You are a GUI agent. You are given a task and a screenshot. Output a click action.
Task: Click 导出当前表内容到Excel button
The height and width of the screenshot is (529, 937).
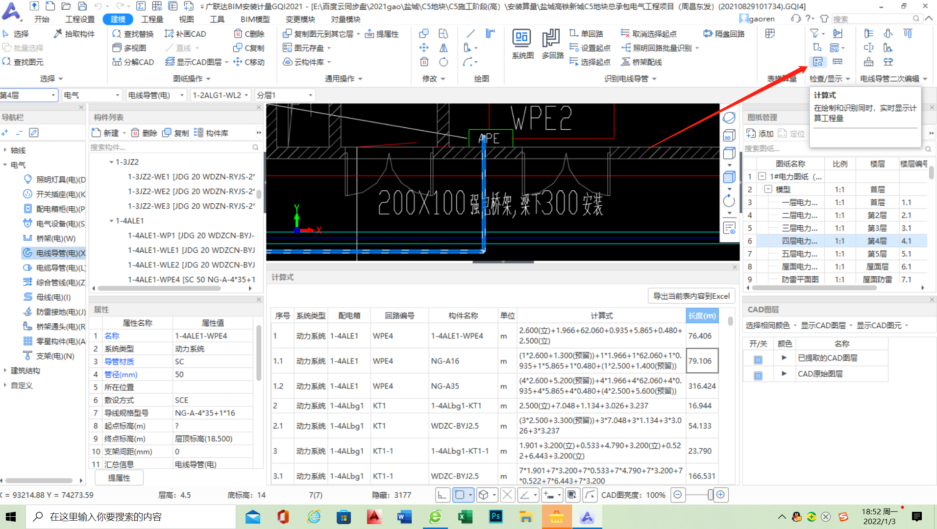691,296
